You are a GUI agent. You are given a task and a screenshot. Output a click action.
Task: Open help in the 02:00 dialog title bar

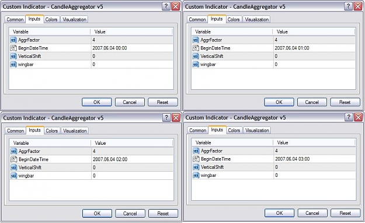[x=166, y=117]
